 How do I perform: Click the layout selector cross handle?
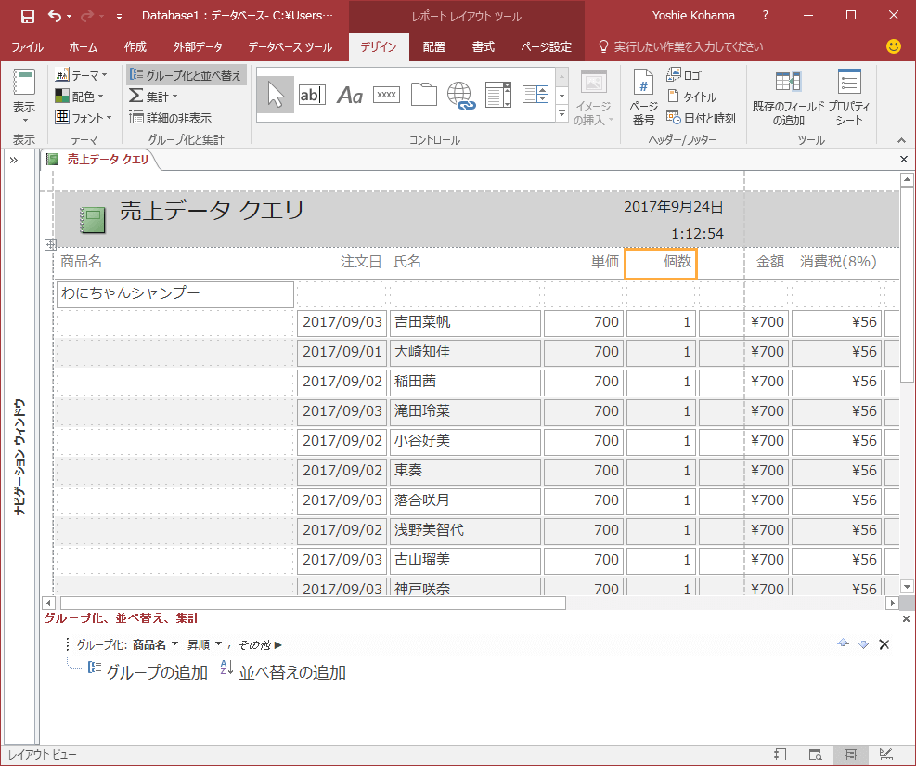click(50, 244)
